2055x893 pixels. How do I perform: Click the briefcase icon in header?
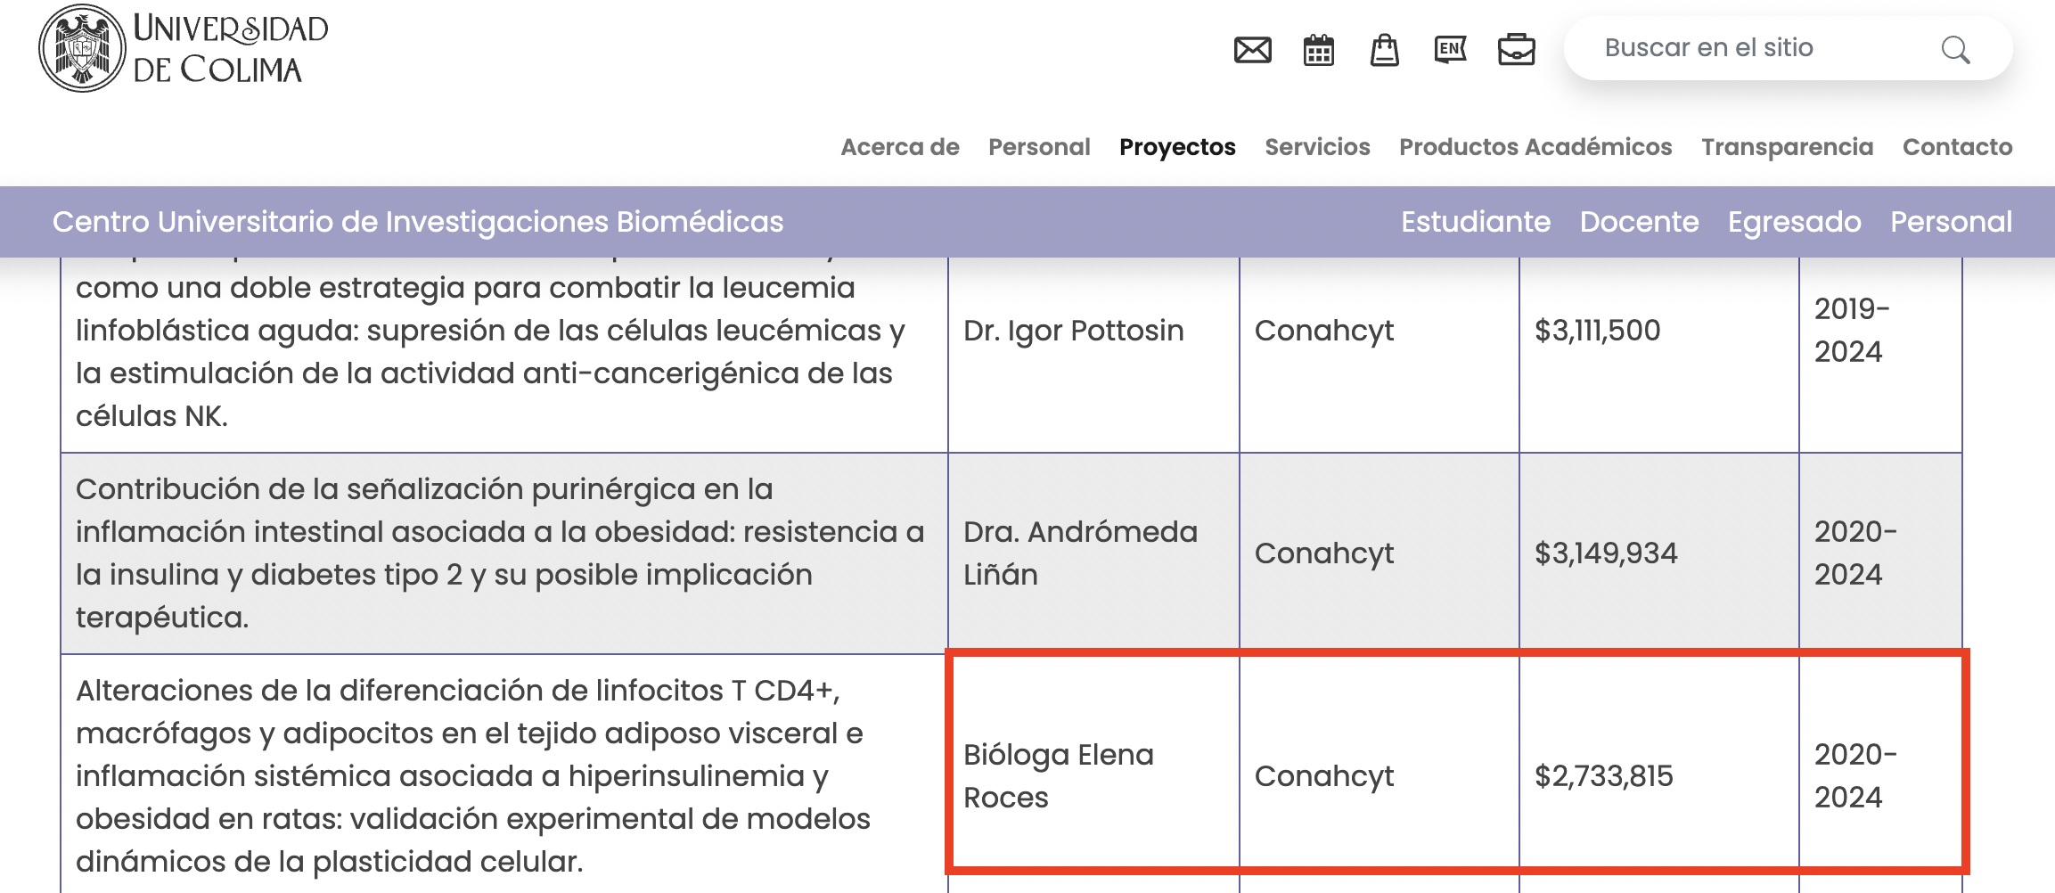pos(1516,50)
